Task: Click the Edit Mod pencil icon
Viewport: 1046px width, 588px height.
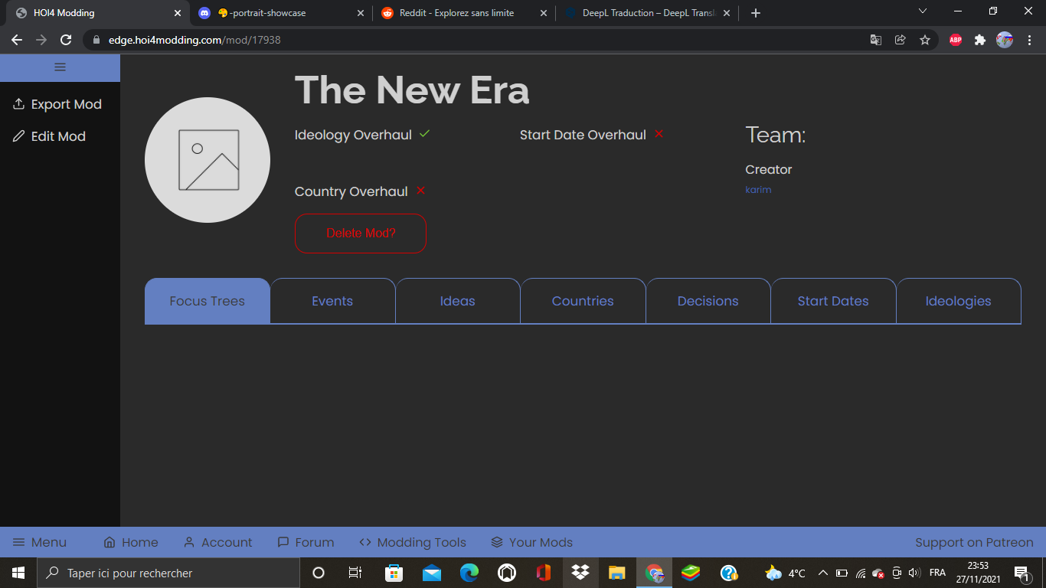Action: (19, 136)
